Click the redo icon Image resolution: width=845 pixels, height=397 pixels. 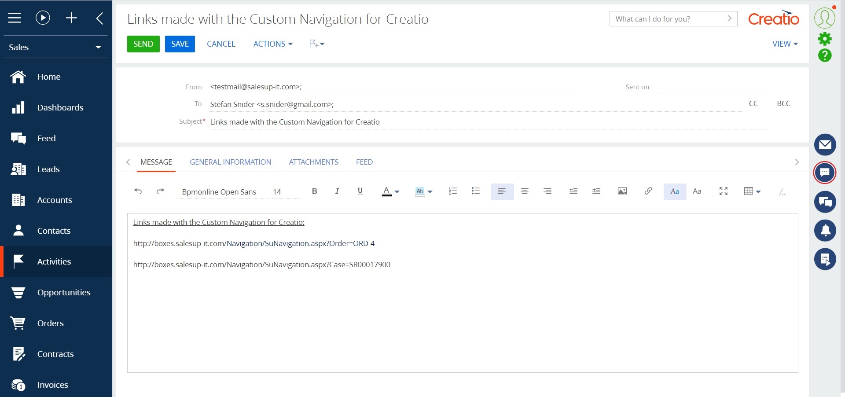[x=161, y=191]
